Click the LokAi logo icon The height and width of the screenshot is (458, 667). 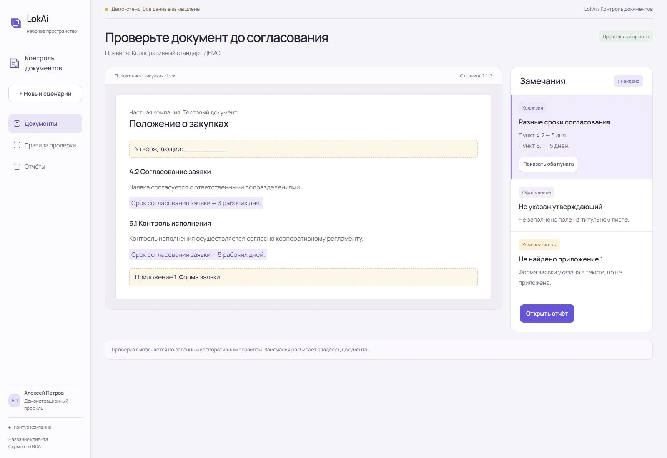(x=16, y=23)
